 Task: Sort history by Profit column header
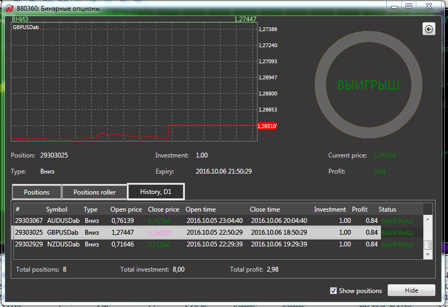point(359,209)
